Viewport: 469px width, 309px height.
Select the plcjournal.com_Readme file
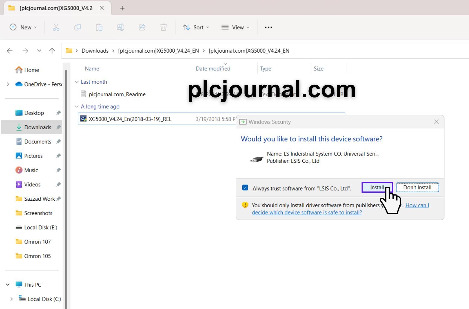117,95
